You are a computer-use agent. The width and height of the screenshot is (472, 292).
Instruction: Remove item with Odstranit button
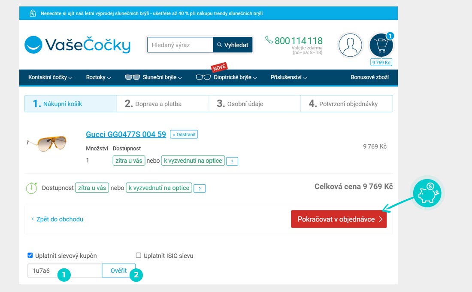(x=184, y=134)
